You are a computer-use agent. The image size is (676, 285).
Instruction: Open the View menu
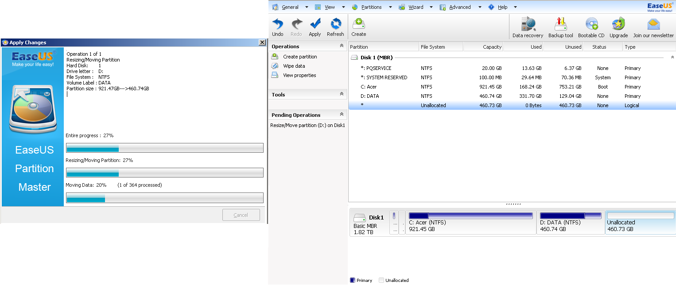tap(330, 7)
